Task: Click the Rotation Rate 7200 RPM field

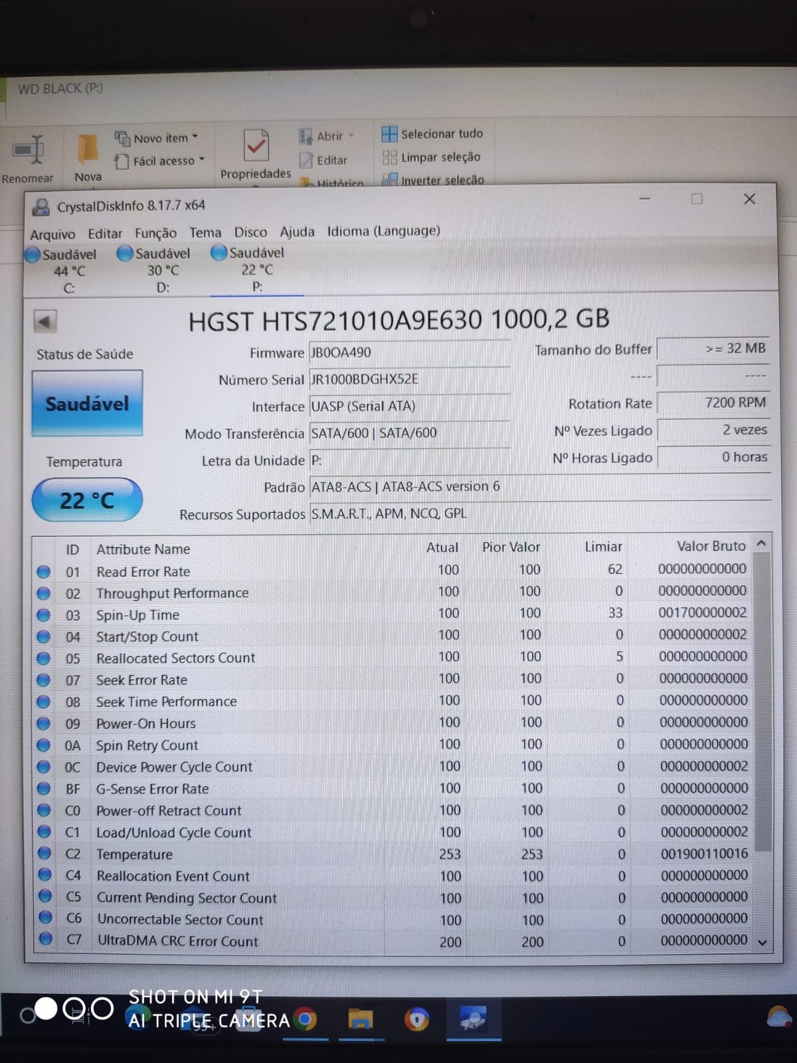Action: click(713, 403)
